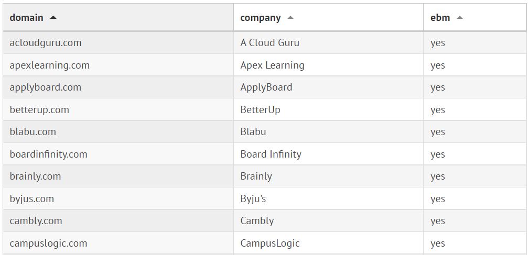Click the betterup.com domain entry
The image size is (528, 255).
click(39, 110)
